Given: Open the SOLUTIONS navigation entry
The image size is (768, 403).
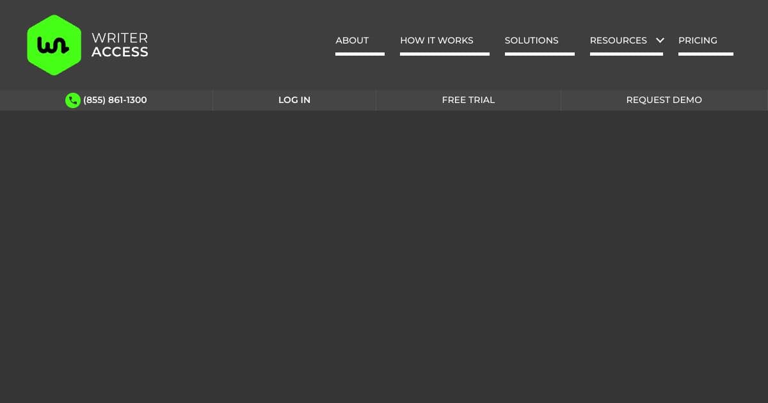Looking at the screenshot, I should (x=531, y=40).
